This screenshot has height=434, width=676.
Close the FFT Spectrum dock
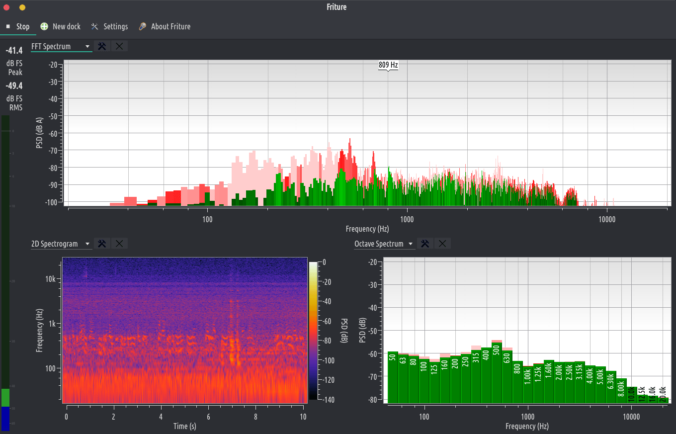click(119, 46)
